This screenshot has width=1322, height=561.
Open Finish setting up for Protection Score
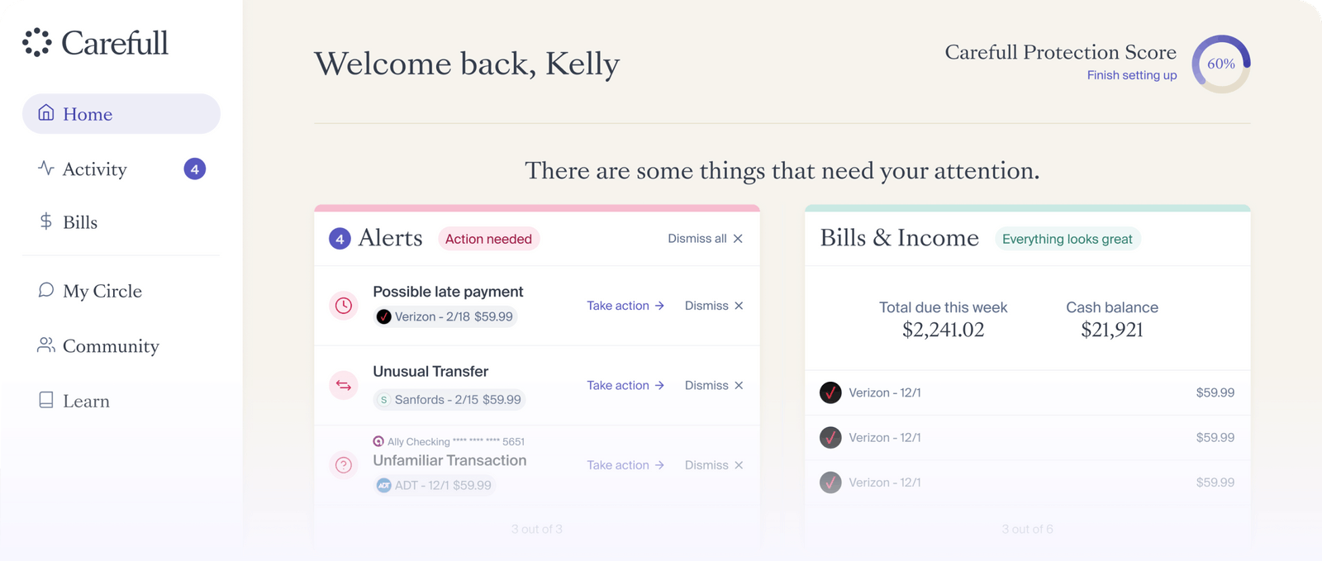click(x=1132, y=75)
